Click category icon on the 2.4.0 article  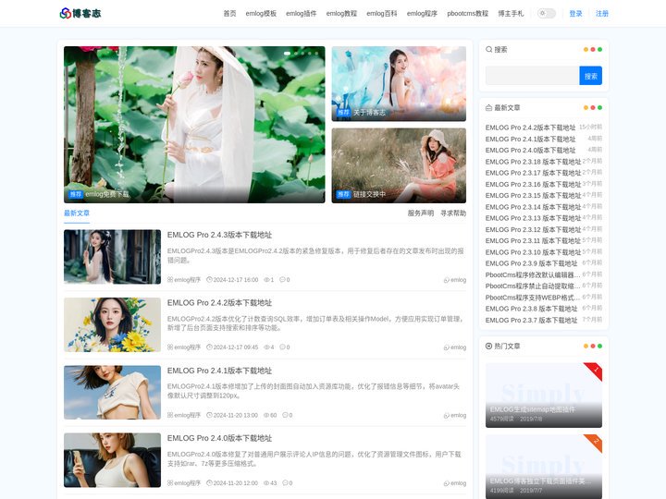click(x=170, y=483)
